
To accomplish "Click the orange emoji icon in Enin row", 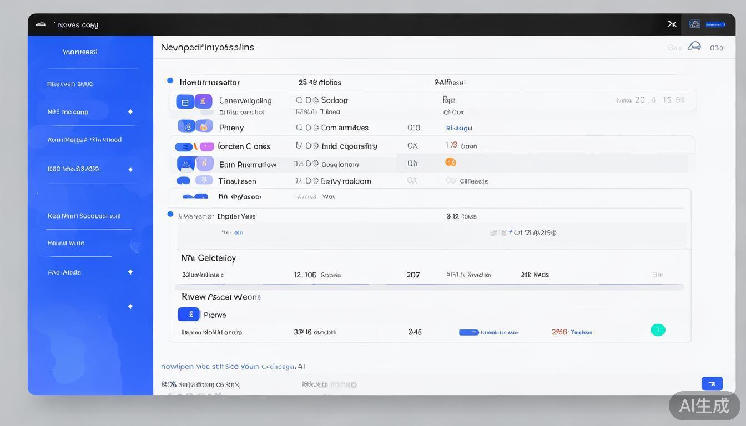I will (x=451, y=163).
